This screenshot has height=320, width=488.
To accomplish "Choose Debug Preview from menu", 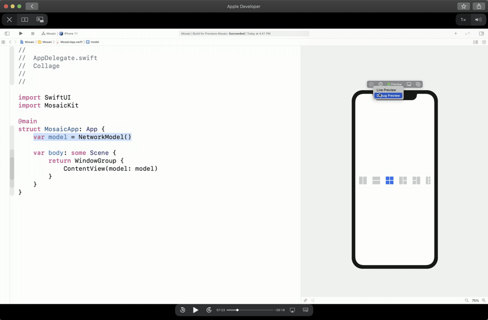I will [x=388, y=96].
